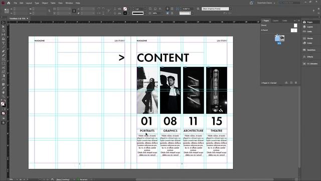Image resolution: width=321 pixels, height=181 pixels.
Task: Click the Home icon in the menu bar
Action: click(x=9, y=3)
